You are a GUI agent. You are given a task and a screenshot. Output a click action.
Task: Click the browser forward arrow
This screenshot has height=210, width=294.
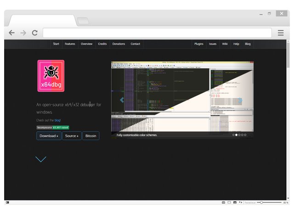23,33
